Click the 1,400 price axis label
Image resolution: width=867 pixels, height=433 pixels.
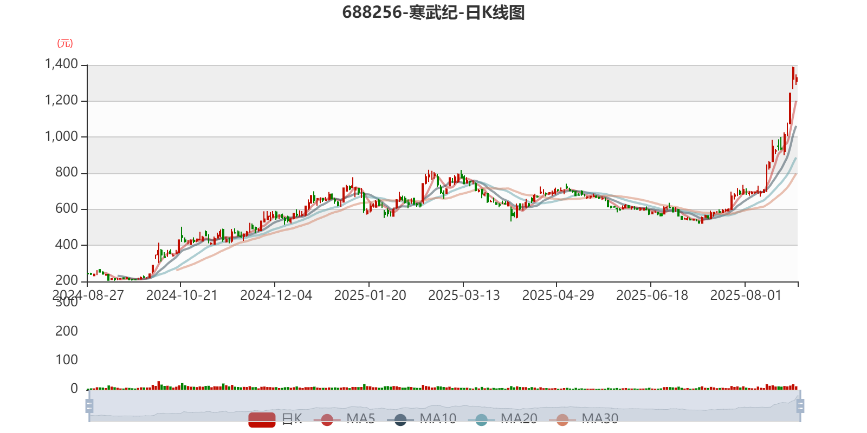[x=61, y=64]
